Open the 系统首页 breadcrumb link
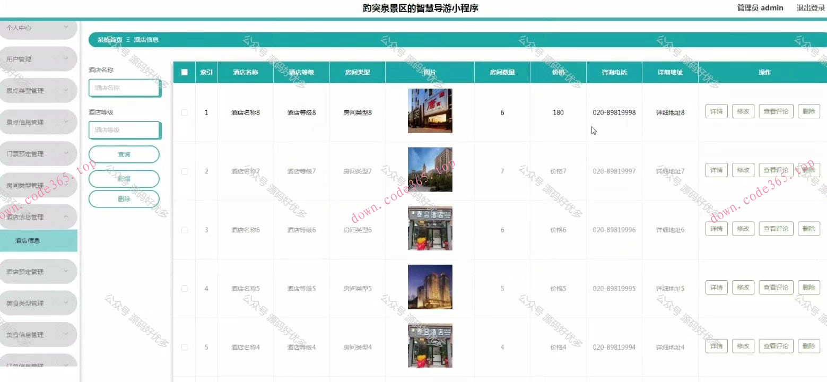827x382 pixels. coord(107,39)
